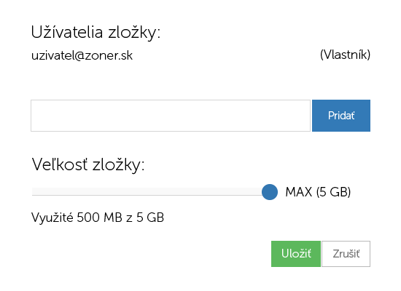Select the uzivatel@zoner.sk user entry

(x=82, y=55)
